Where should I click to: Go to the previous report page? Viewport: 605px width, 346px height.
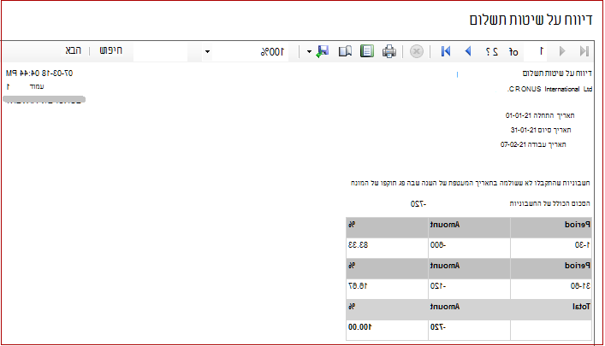(562, 51)
